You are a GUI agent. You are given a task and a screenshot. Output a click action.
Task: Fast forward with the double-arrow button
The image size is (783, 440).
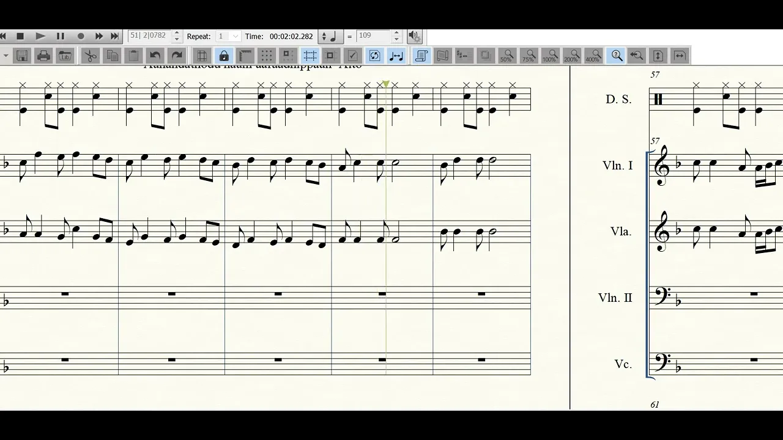pos(98,37)
